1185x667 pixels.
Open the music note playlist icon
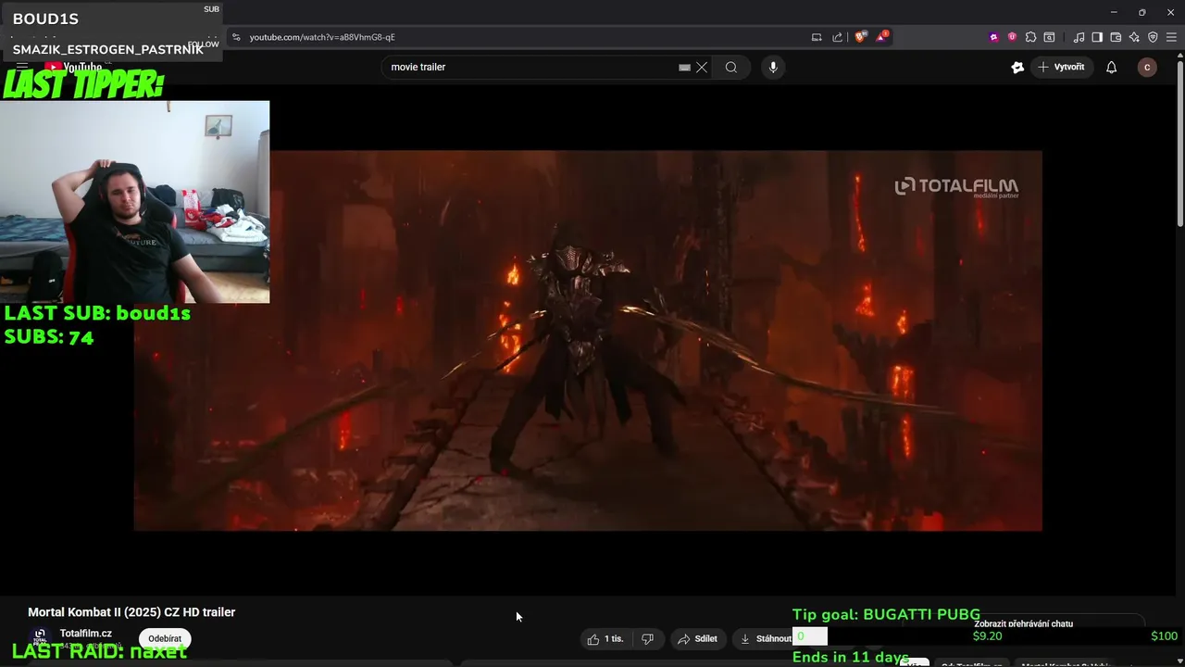coord(1079,37)
